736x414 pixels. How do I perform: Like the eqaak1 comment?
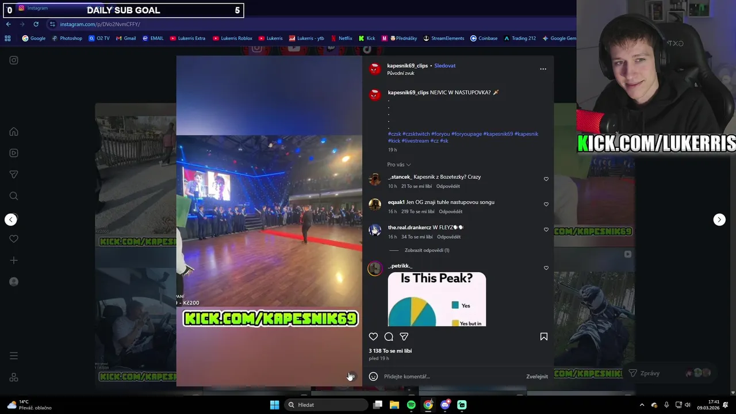(x=546, y=204)
